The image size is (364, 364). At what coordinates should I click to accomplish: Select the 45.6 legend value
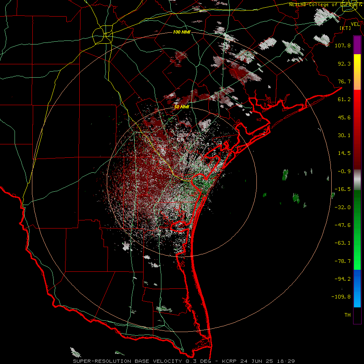344,117
